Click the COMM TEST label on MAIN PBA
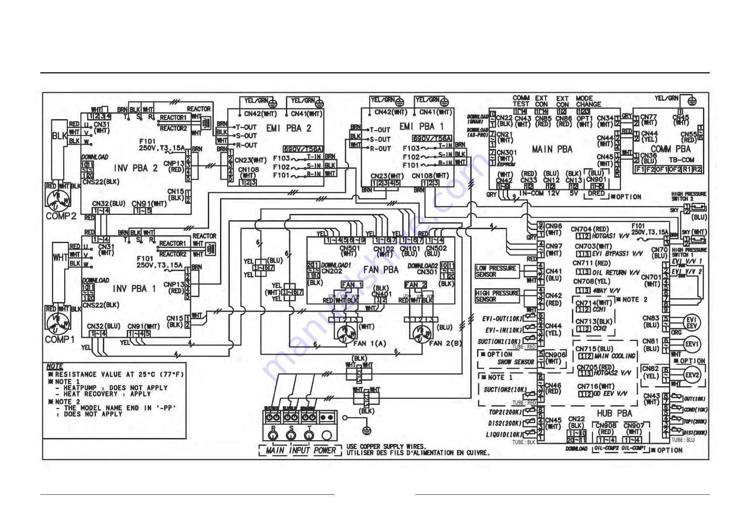 pos(521,101)
